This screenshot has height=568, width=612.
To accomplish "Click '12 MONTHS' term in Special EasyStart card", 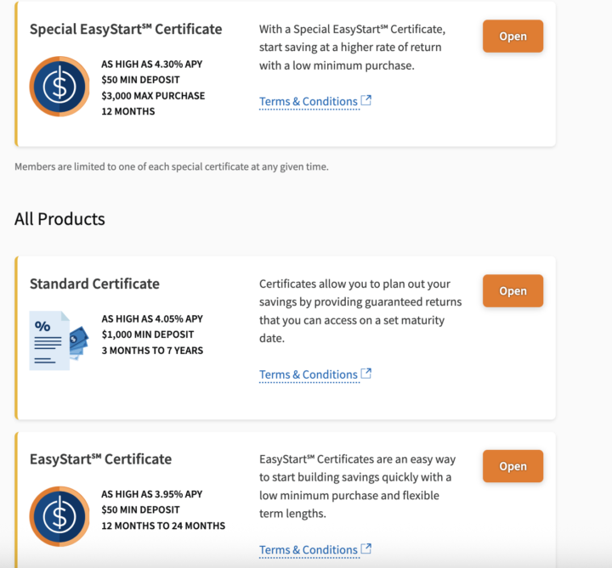I will point(128,111).
